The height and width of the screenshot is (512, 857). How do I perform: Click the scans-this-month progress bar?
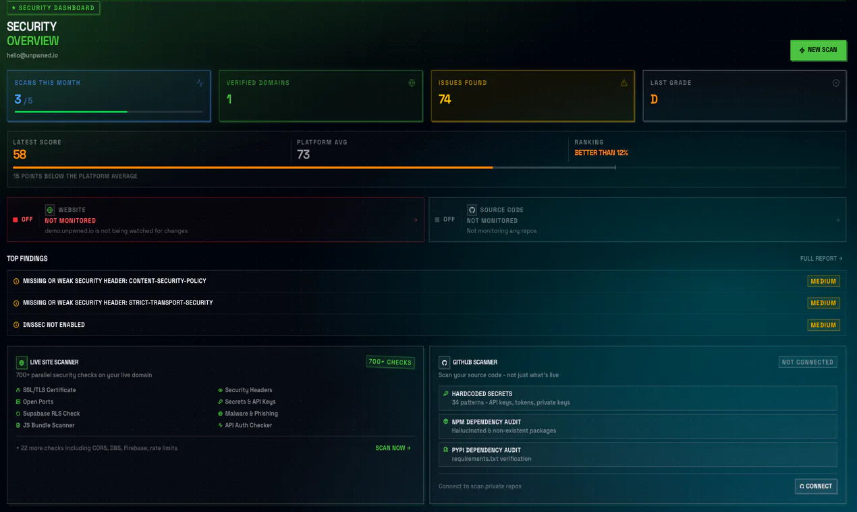[108, 112]
